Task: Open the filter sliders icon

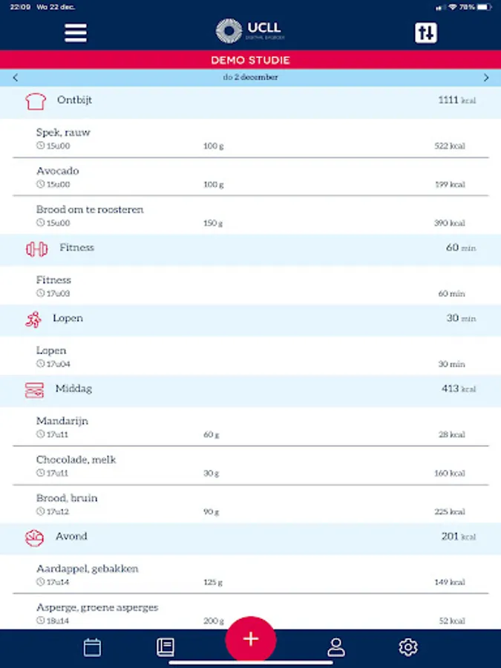Action: pos(426,33)
